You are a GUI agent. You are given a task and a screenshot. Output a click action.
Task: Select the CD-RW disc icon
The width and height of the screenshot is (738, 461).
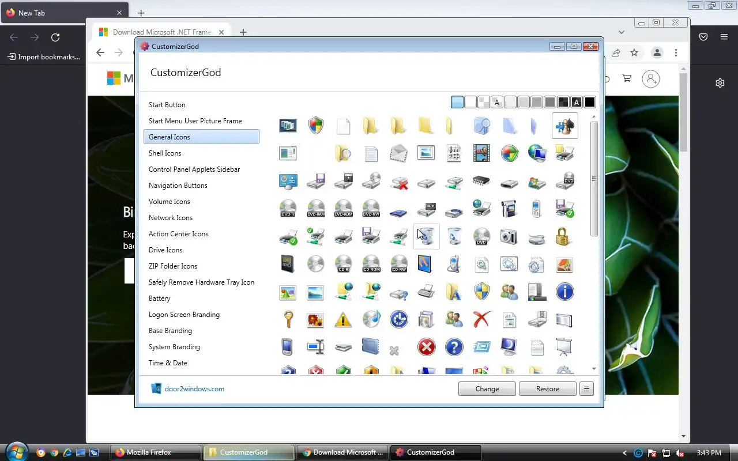pyautogui.click(x=398, y=264)
